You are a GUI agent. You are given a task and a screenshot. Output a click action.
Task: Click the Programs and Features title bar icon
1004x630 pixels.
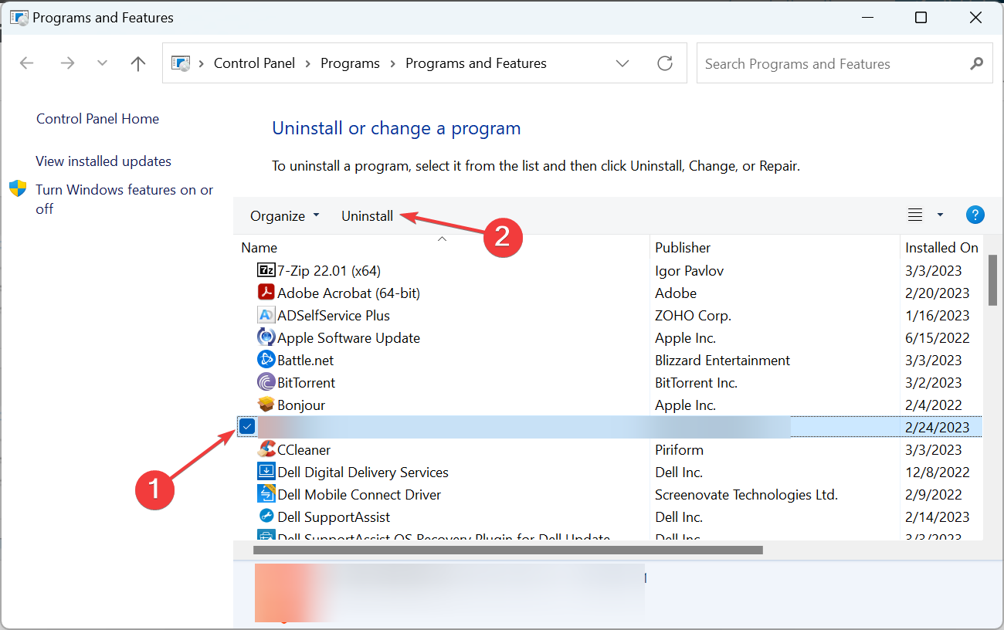point(19,17)
